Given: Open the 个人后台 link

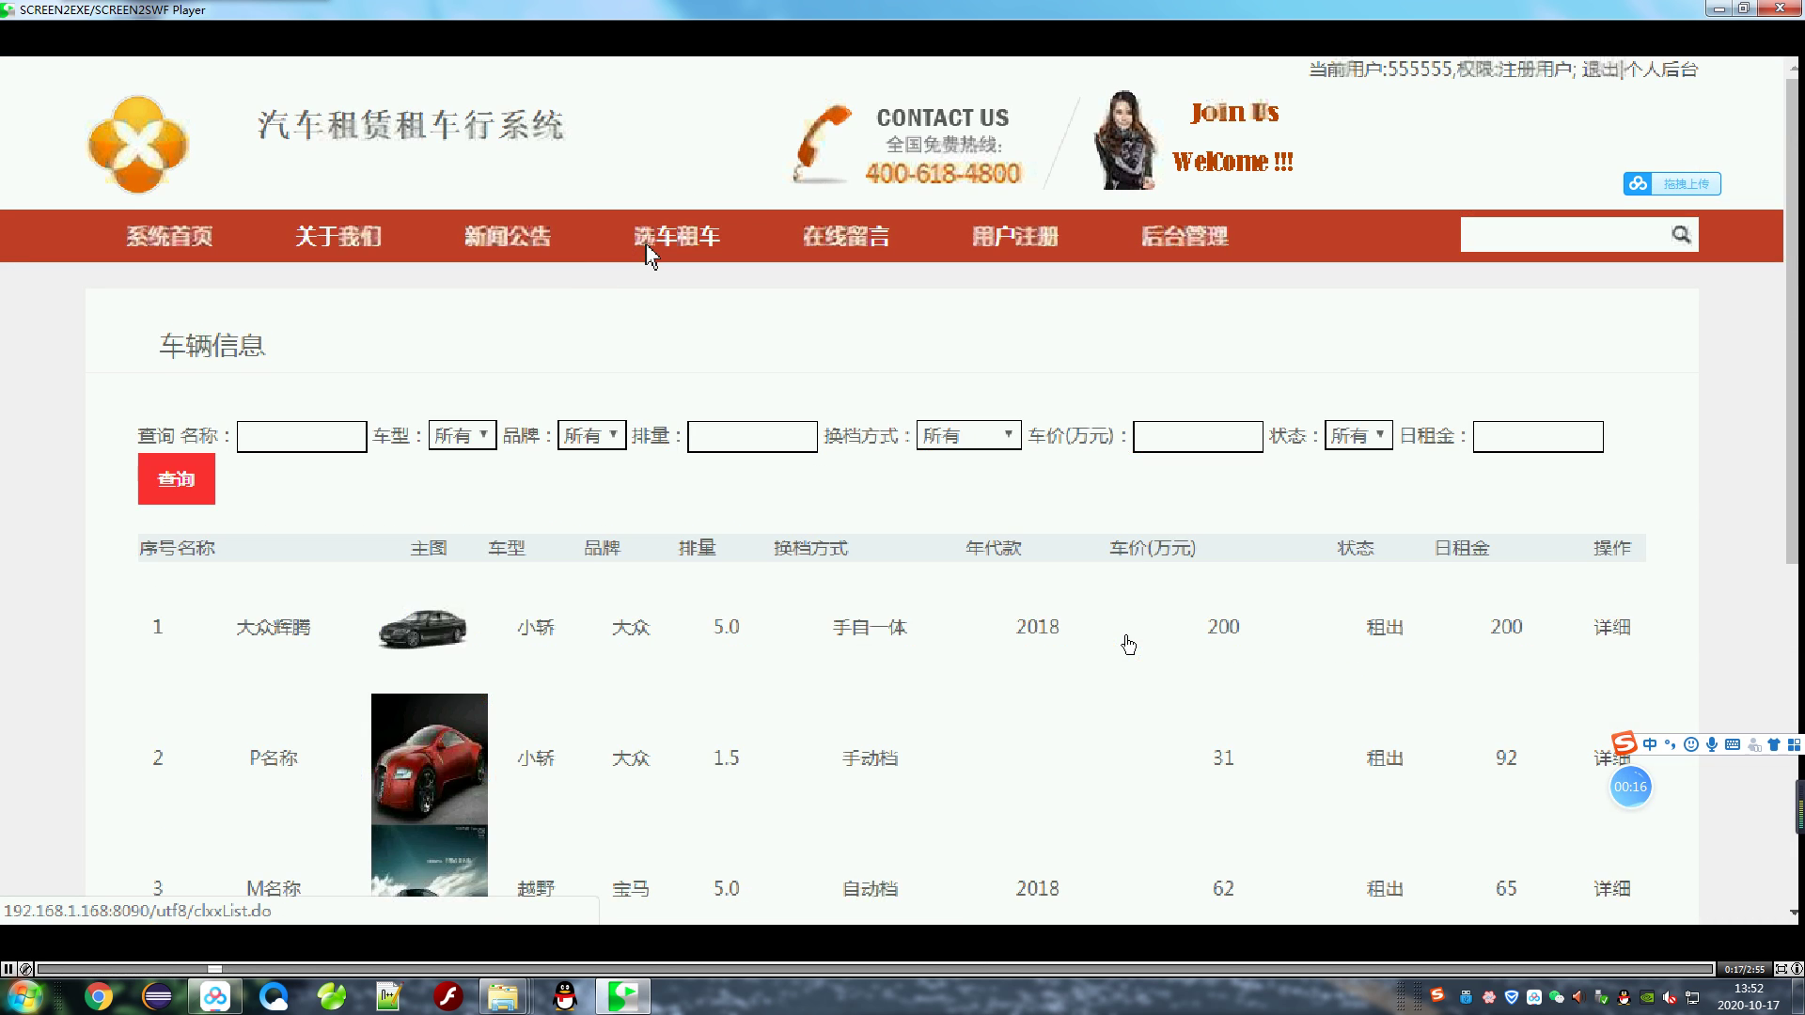Looking at the screenshot, I should click(x=1661, y=70).
